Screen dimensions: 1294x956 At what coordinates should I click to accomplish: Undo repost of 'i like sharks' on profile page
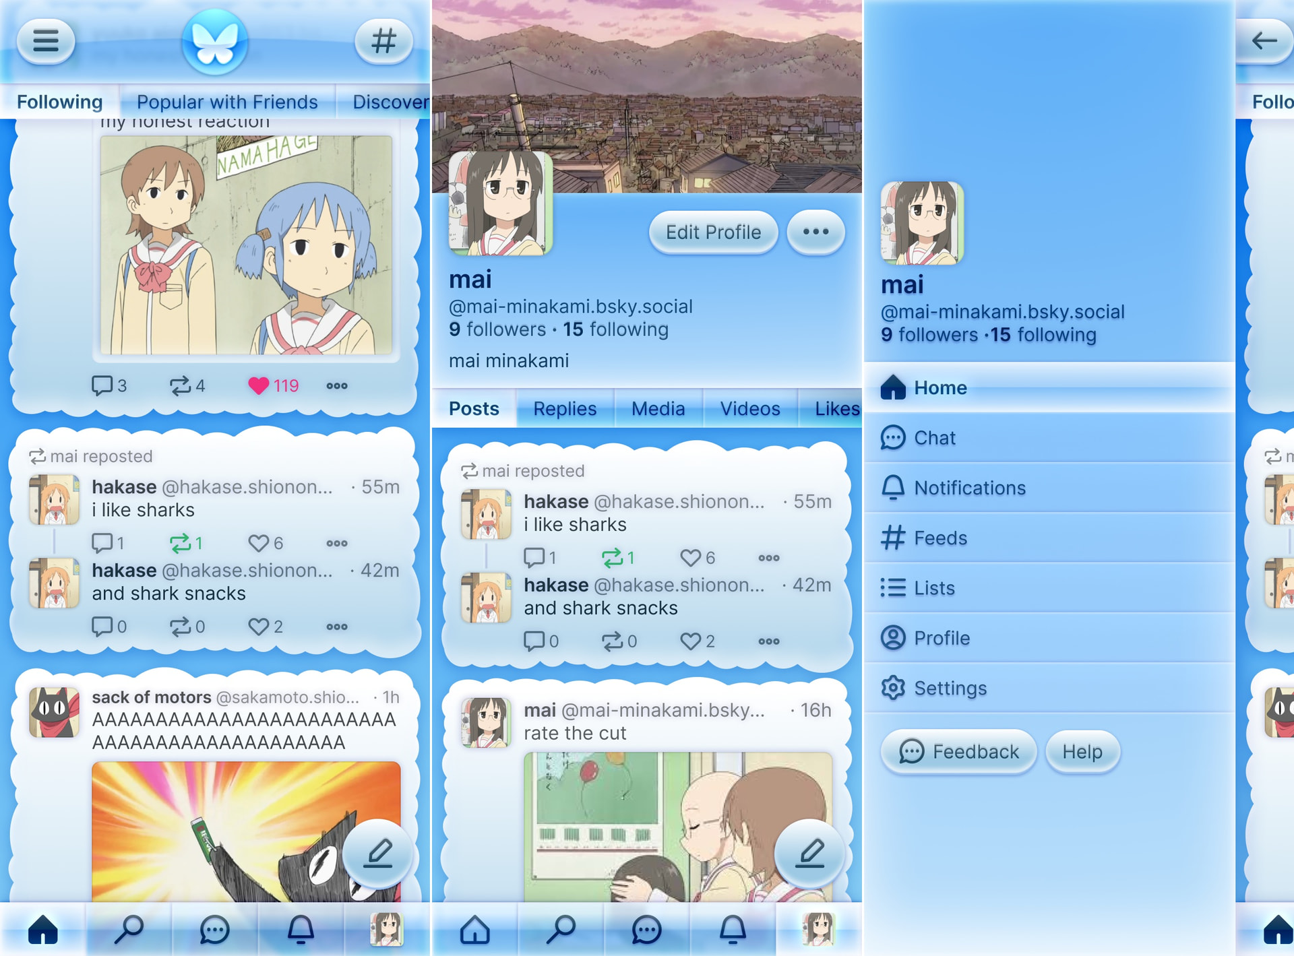618,558
